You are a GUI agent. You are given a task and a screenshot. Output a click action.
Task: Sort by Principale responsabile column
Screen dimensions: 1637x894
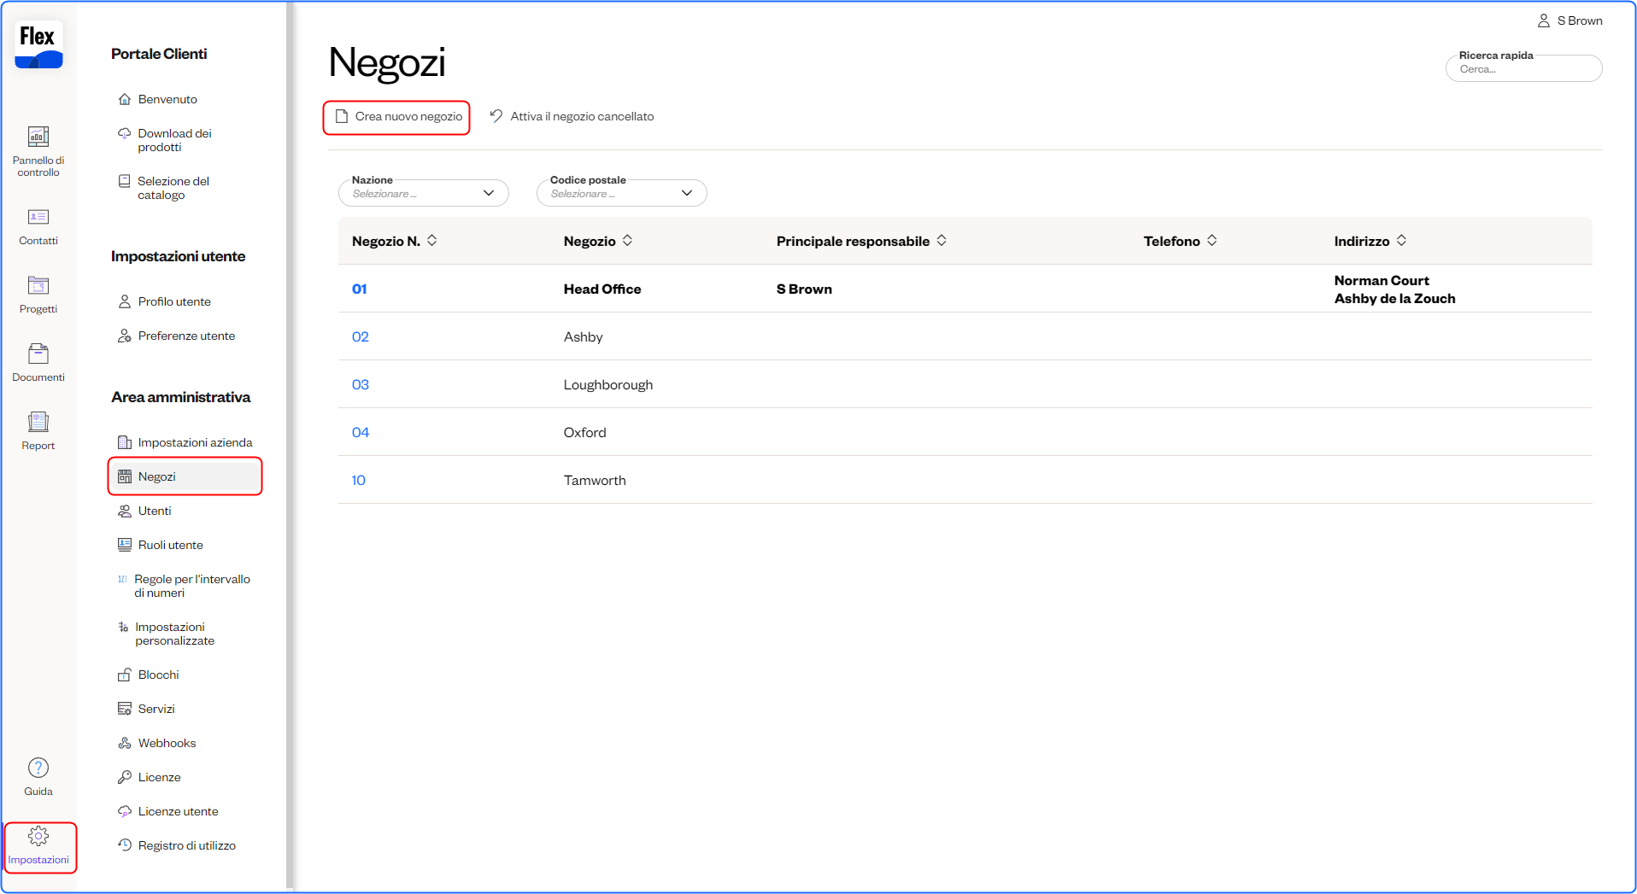pos(942,241)
